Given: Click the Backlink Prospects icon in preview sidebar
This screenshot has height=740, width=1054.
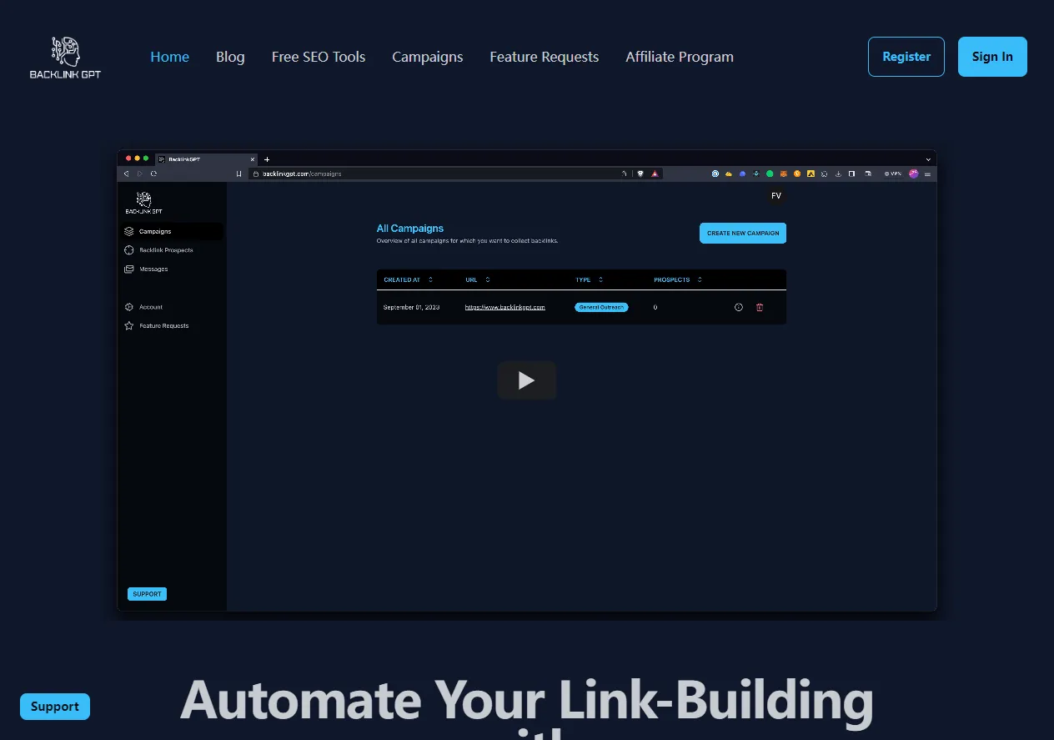Looking at the screenshot, I should (x=129, y=250).
